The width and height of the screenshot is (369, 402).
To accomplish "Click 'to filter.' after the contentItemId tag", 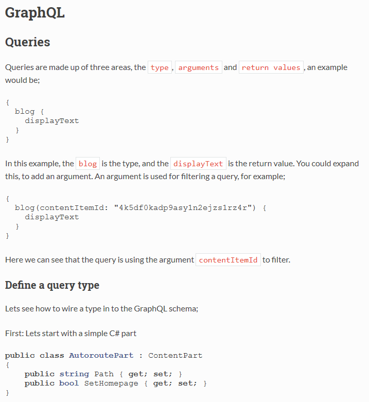I will tap(276, 260).
